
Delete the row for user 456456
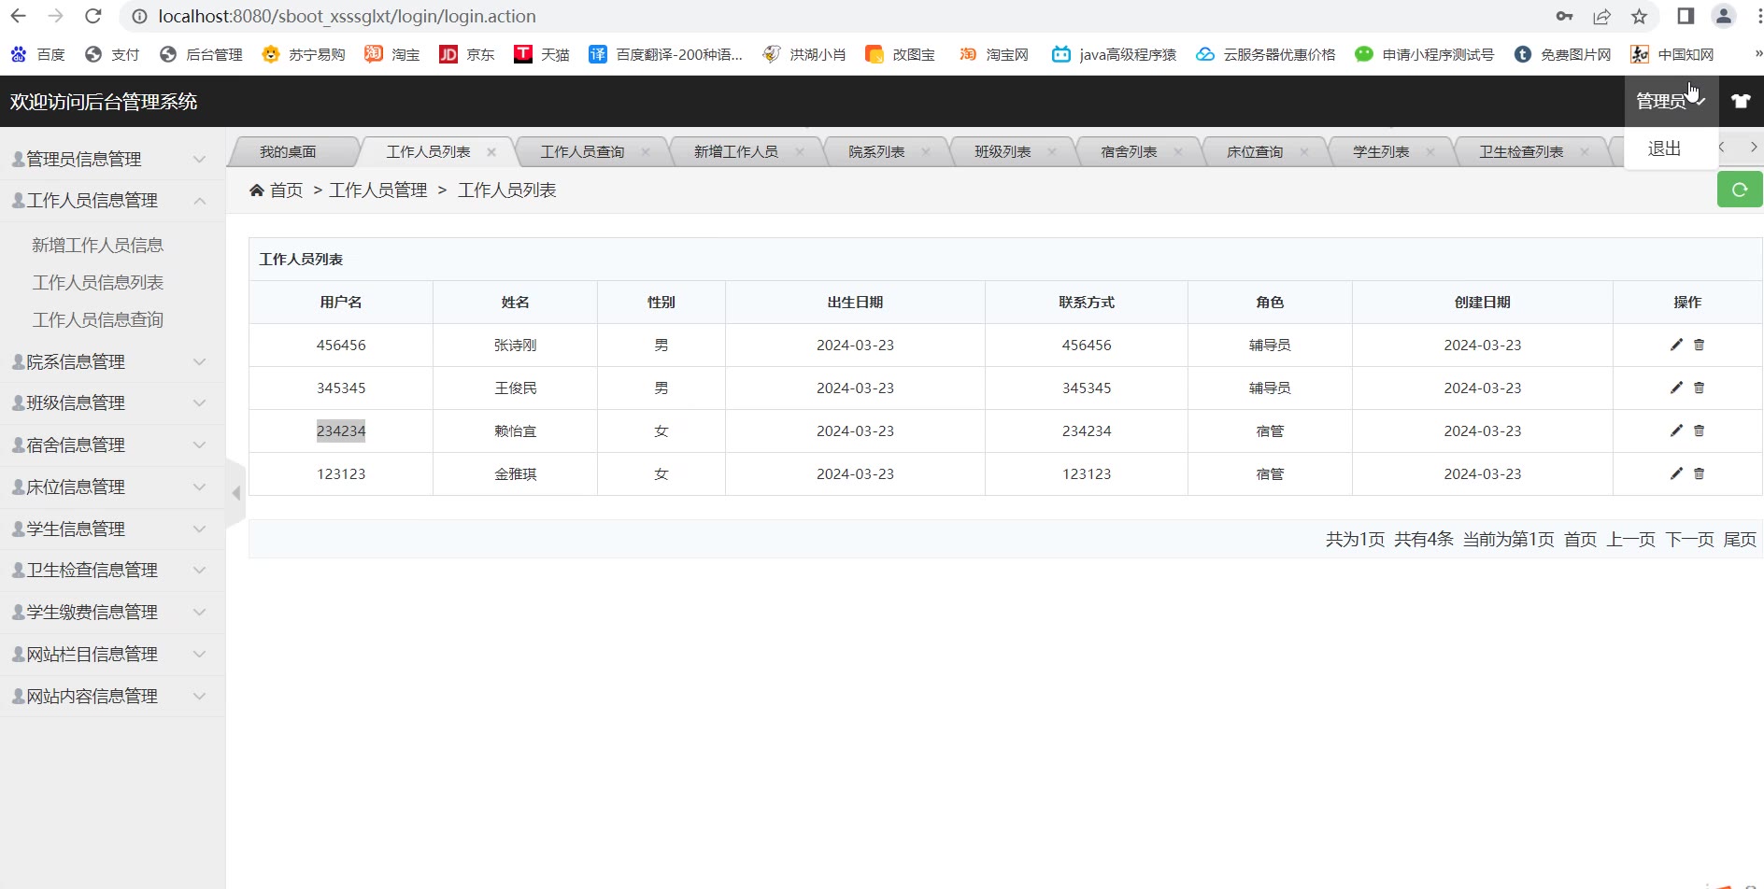tap(1700, 345)
